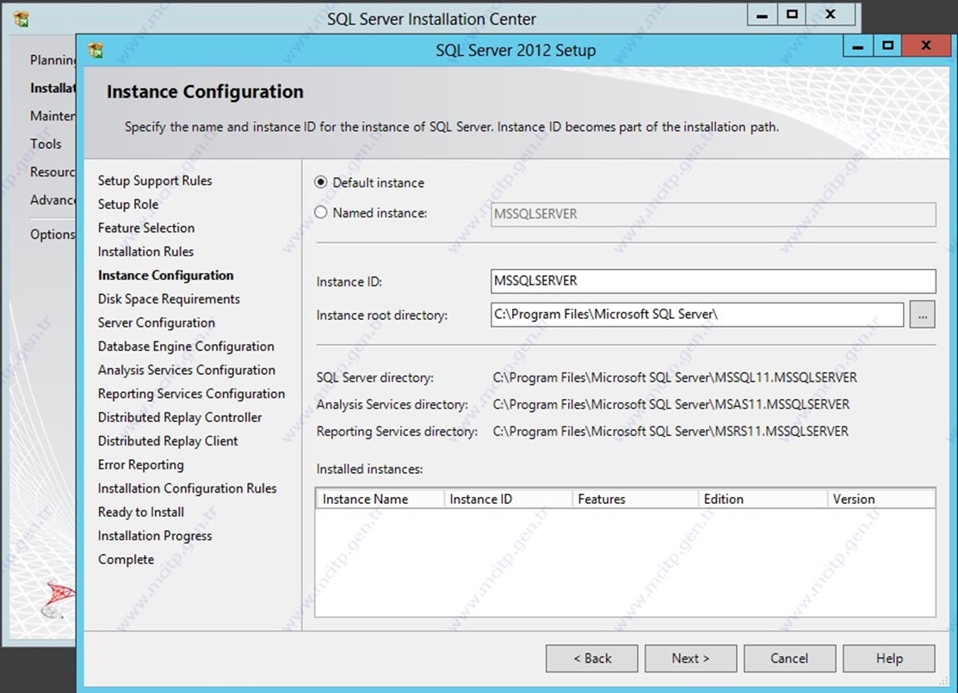The width and height of the screenshot is (958, 693).
Task: Select Error Reporting step
Action: 140,464
